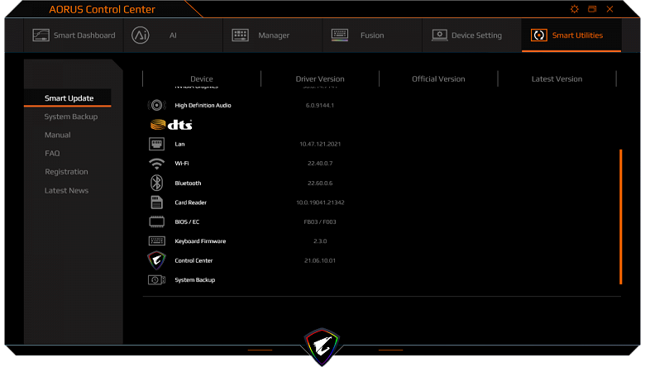
Task: Select the Bluetooth device label
Action: point(188,183)
